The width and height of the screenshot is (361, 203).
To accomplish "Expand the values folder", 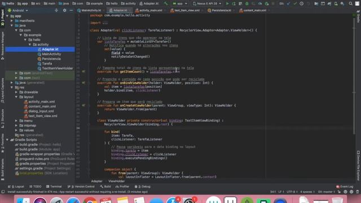I will [16, 130].
